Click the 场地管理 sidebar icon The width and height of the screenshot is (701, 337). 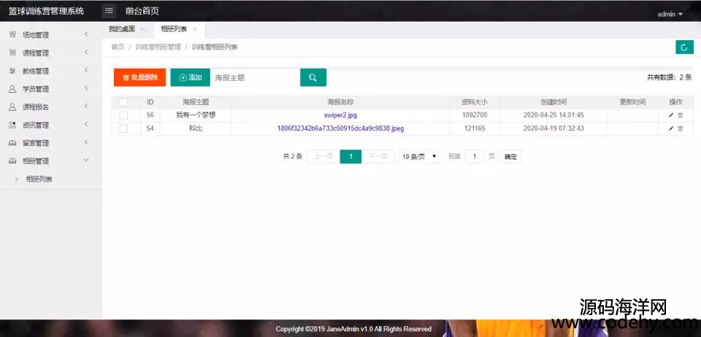tap(12, 35)
